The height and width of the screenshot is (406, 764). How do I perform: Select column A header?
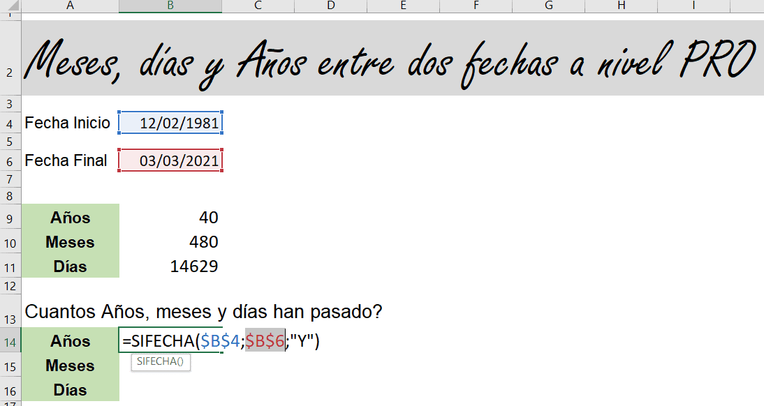click(x=70, y=6)
